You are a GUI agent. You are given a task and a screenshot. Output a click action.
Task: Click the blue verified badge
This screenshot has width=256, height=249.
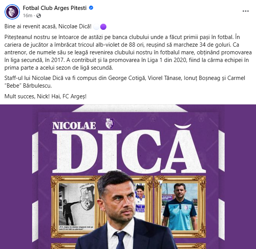[x=91, y=8]
